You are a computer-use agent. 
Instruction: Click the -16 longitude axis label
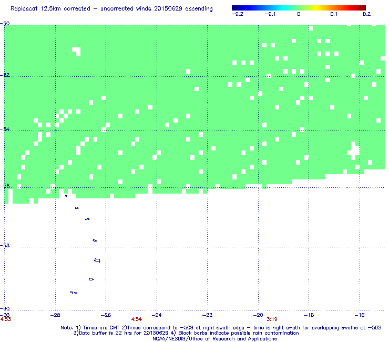(360, 315)
